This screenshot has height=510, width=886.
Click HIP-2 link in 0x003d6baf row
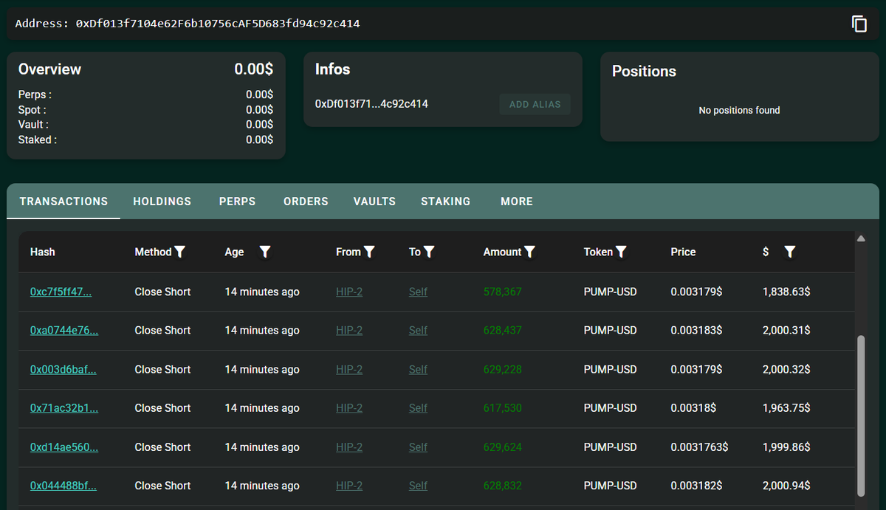click(349, 369)
